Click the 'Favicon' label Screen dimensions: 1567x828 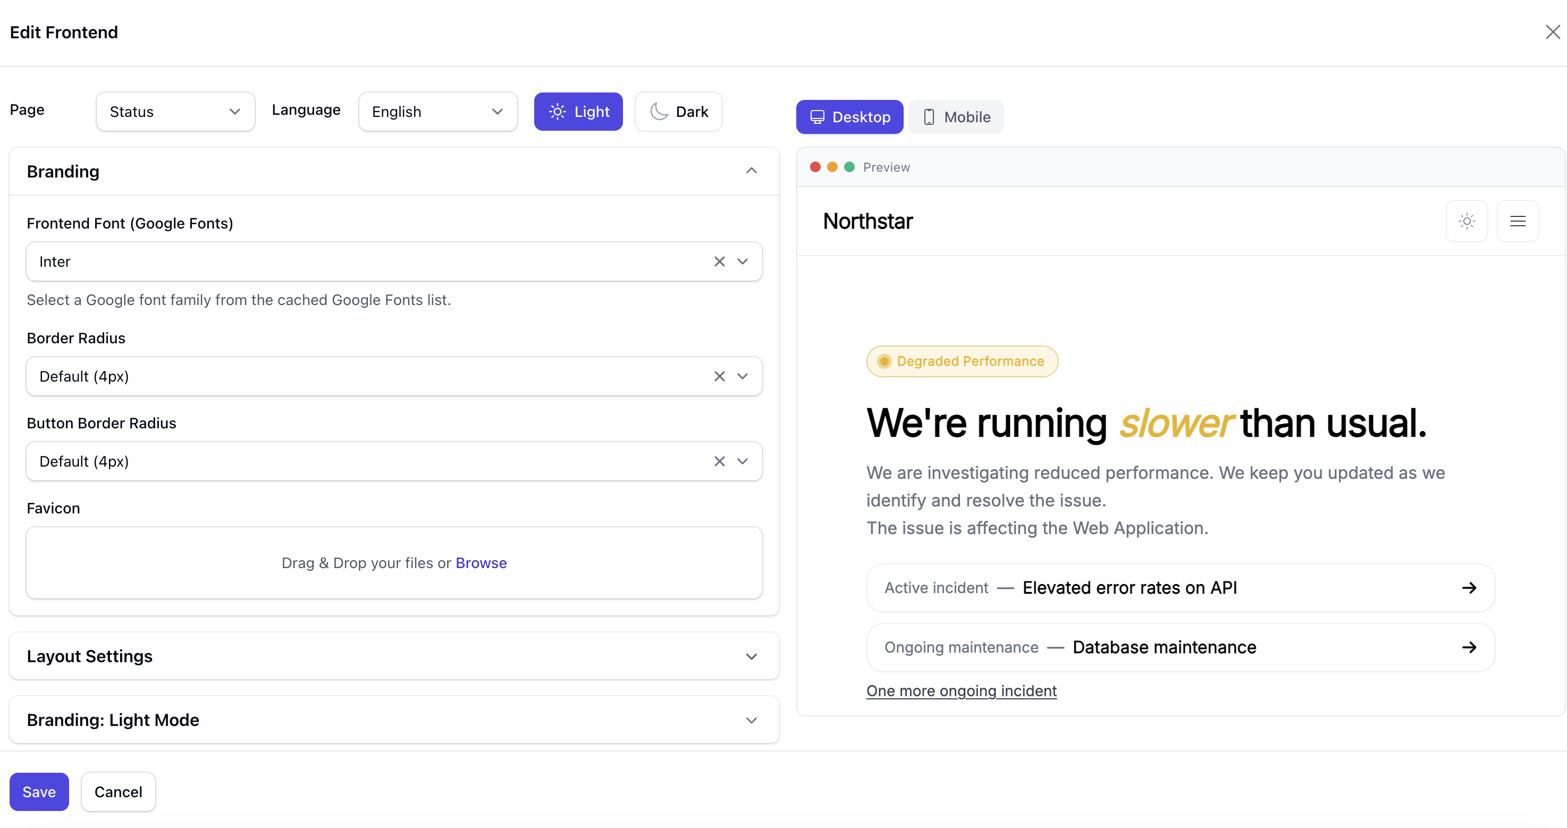coord(53,508)
